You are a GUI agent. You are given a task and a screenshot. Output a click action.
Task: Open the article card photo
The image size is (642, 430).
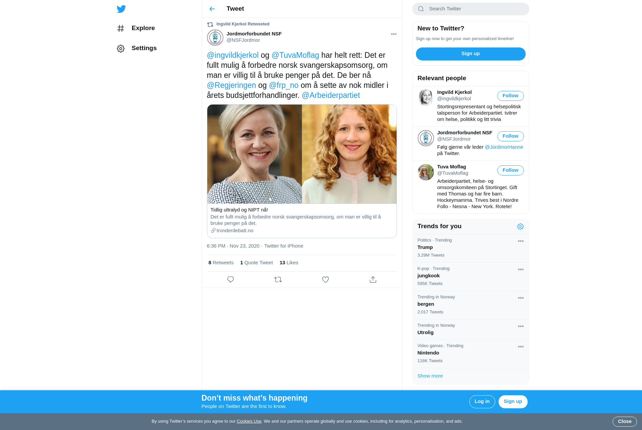pos(302,154)
